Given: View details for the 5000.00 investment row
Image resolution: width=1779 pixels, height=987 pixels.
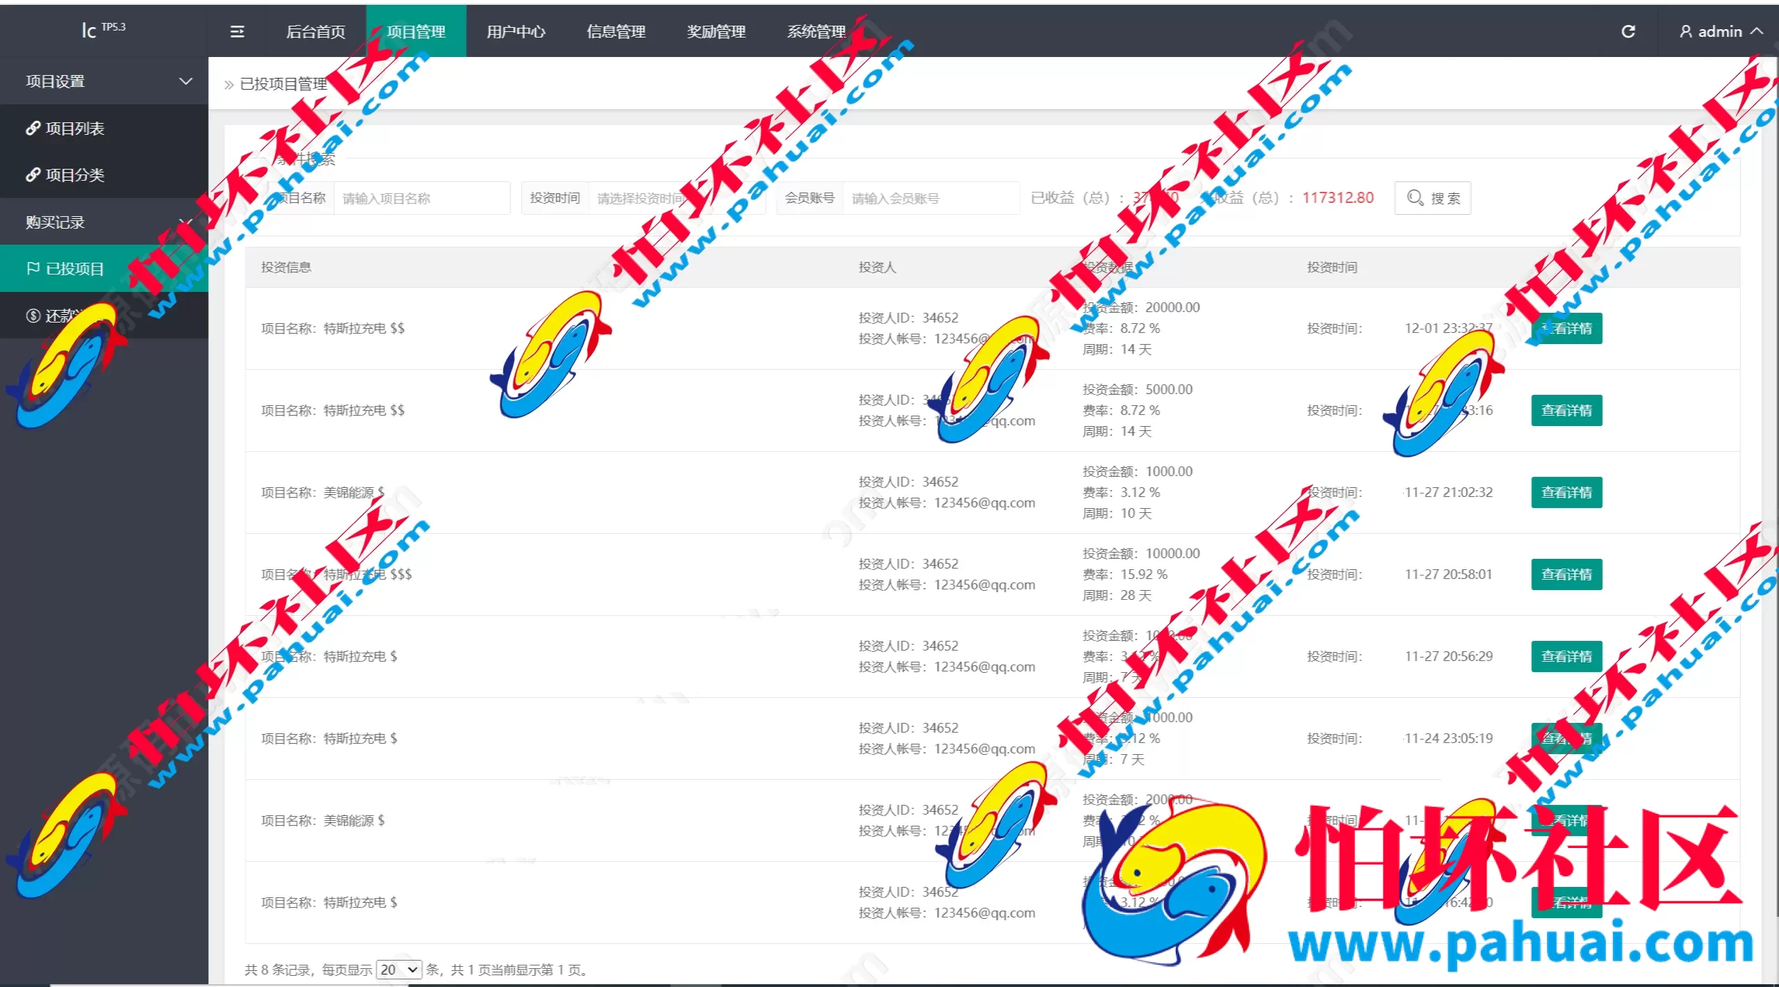Looking at the screenshot, I should [x=1566, y=410].
